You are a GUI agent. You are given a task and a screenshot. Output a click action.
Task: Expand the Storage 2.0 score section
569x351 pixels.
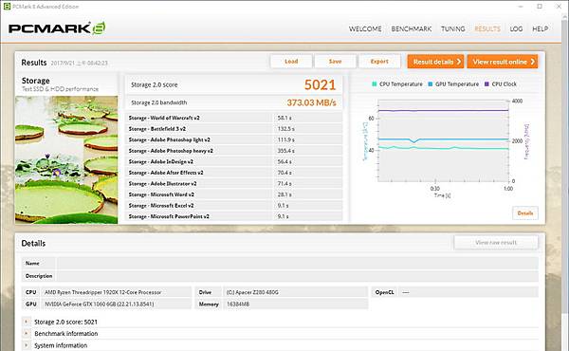click(27, 322)
